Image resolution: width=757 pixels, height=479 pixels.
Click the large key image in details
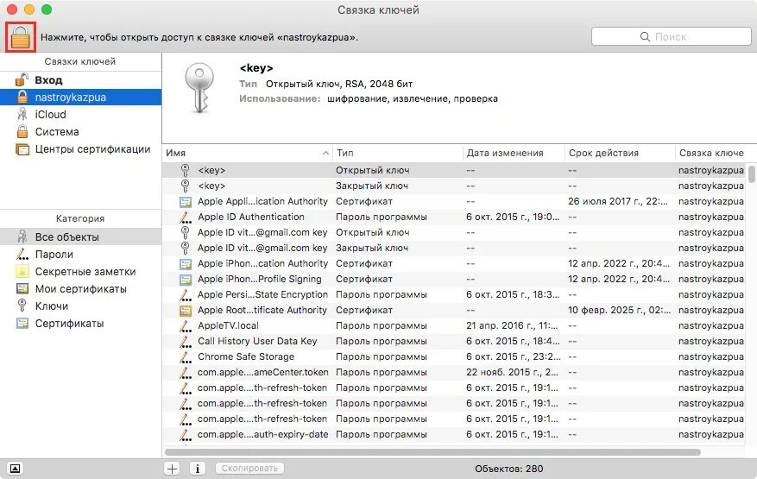(x=199, y=88)
